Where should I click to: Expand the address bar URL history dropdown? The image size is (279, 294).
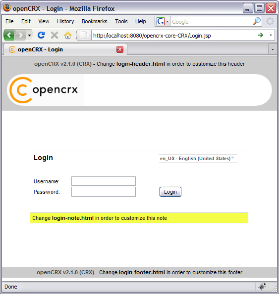271,35
